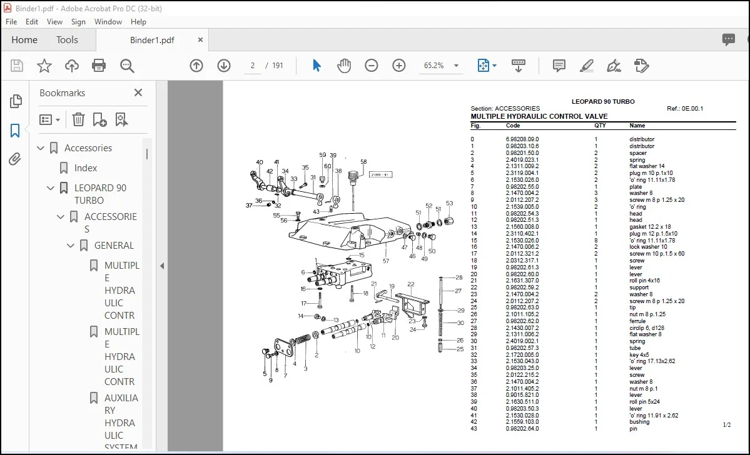This screenshot has width=750, height=455.
Task: Switch to the Tools tab
Action: [67, 39]
